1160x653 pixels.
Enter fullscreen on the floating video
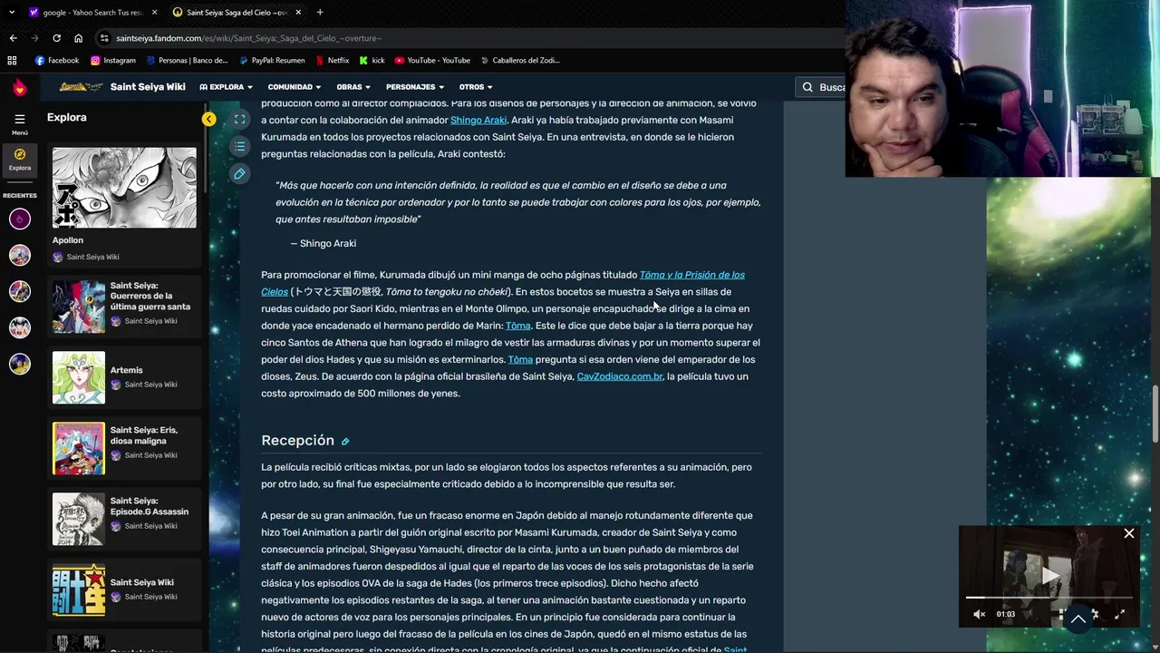[x=1119, y=614]
